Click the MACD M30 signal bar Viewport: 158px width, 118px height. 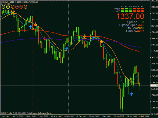click(134, 9)
